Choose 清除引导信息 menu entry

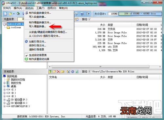[36, 49]
